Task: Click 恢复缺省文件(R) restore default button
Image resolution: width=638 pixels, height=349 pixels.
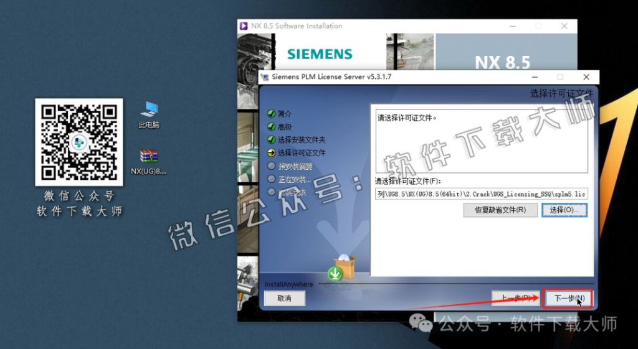Action: pos(500,210)
